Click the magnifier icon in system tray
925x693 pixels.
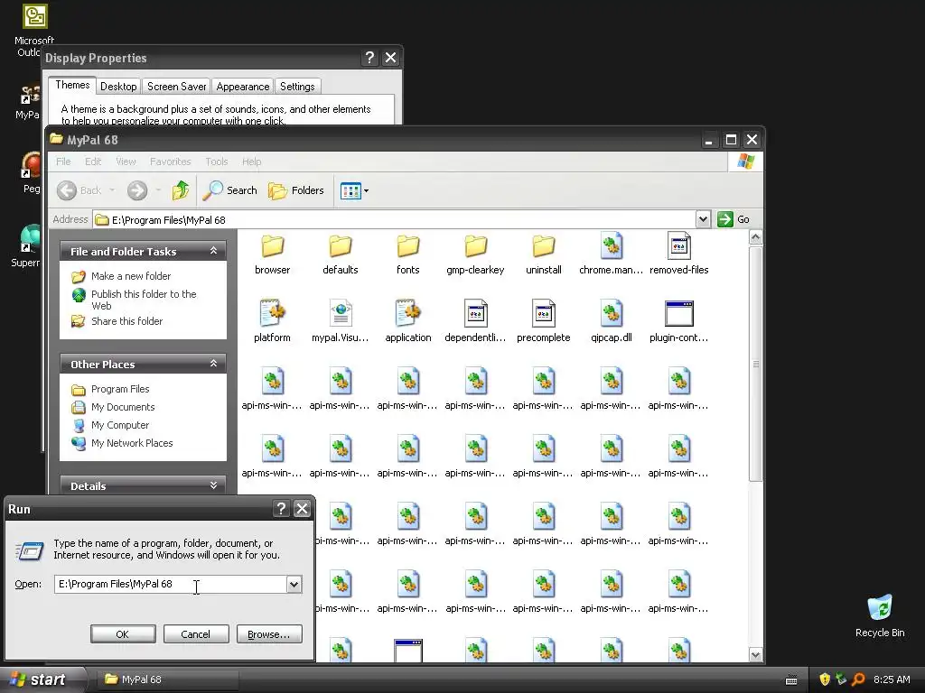point(858,679)
